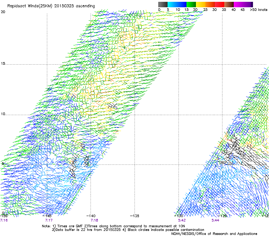Click the latitude label '15'
269x236 pixels.
point(3,64)
